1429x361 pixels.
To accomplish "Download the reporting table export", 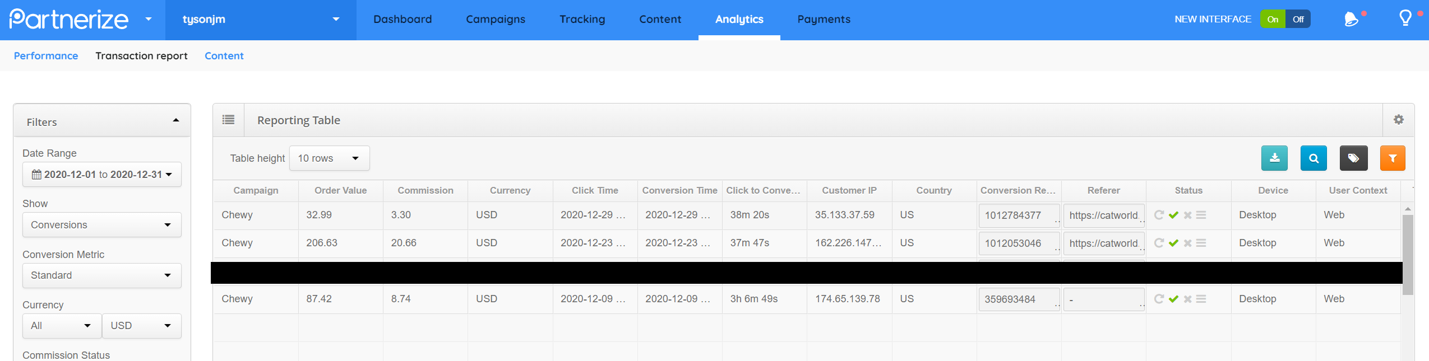I will point(1274,158).
